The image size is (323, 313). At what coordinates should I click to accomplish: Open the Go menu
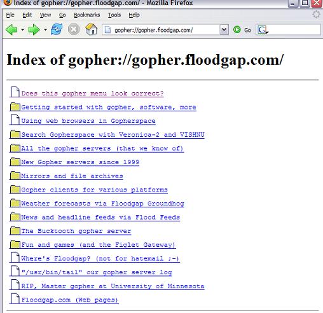point(62,15)
